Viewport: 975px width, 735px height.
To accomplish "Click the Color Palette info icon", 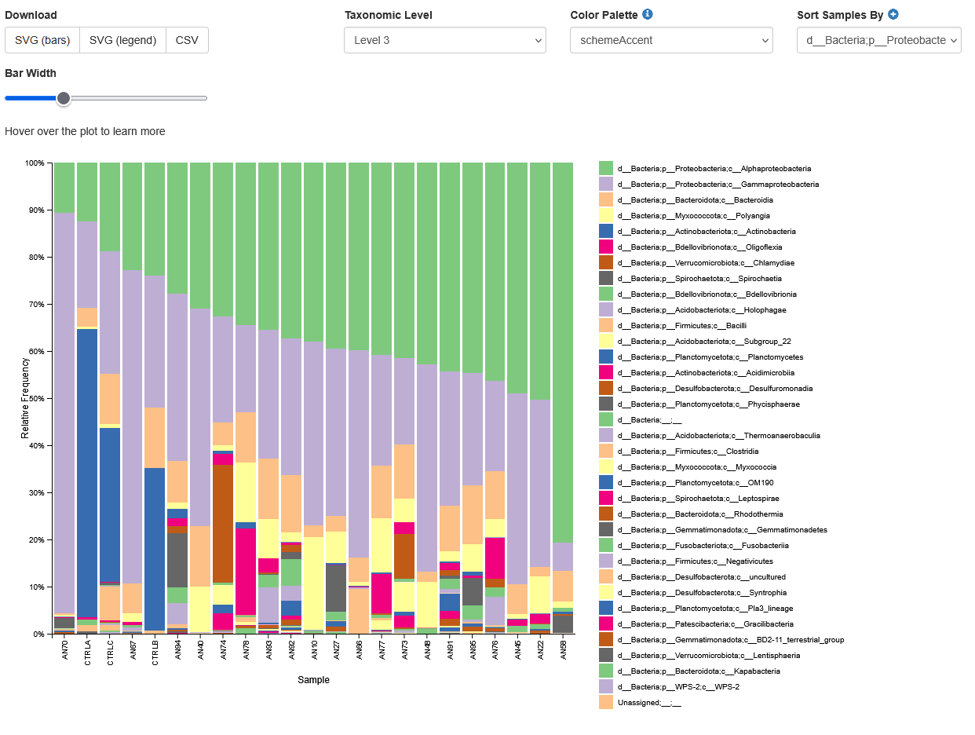I will (648, 14).
